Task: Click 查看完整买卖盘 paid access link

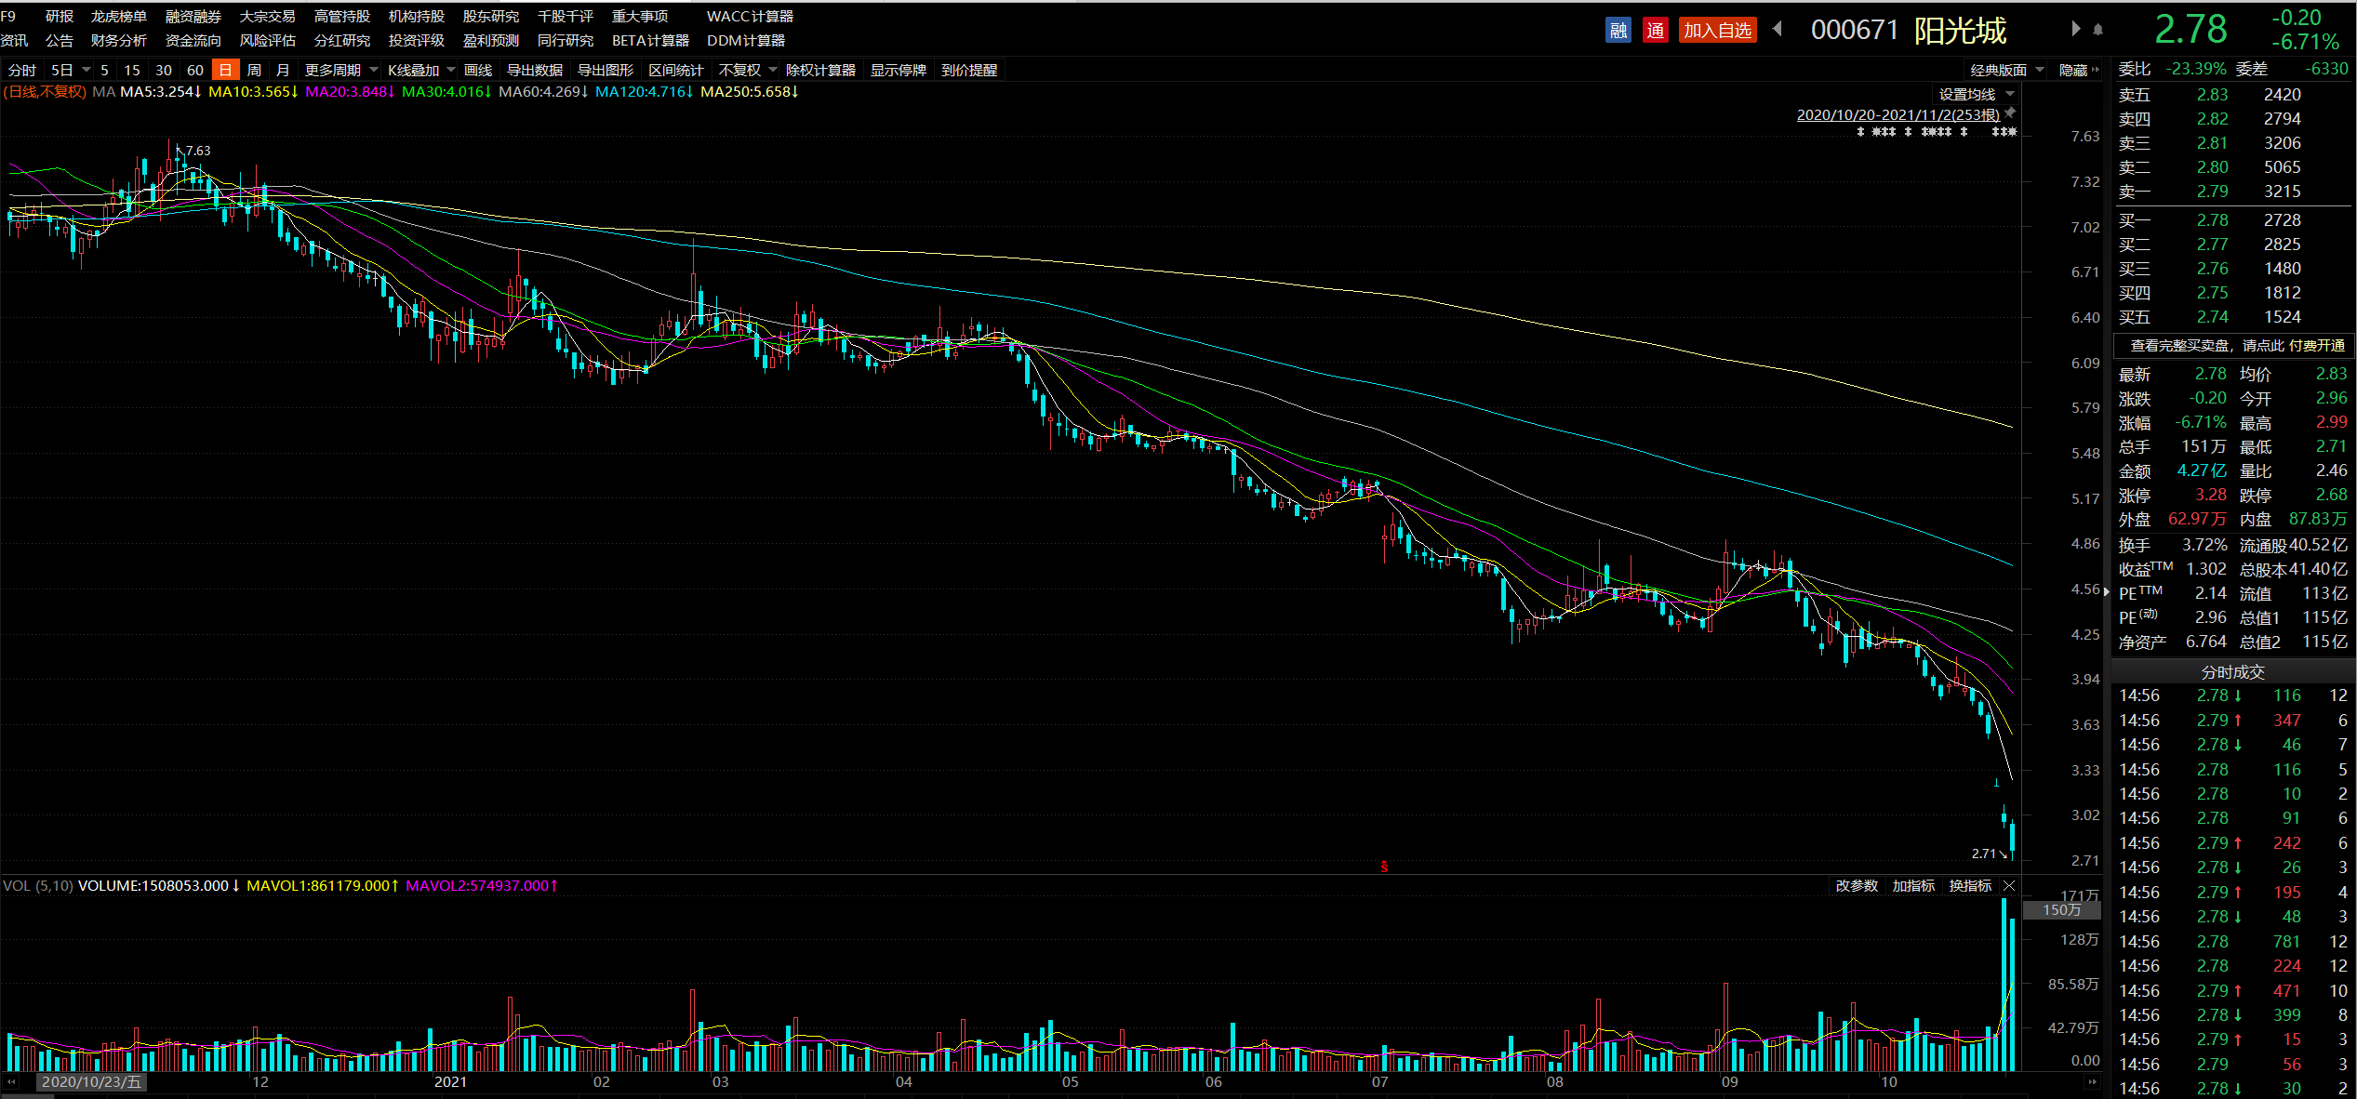Action: [2236, 346]
